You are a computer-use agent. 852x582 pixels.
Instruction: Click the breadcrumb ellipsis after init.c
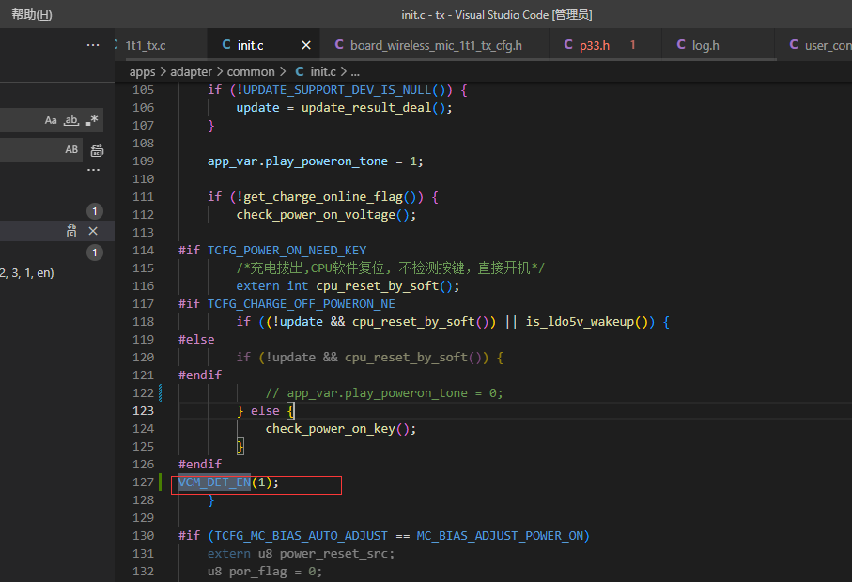point(355,72)
